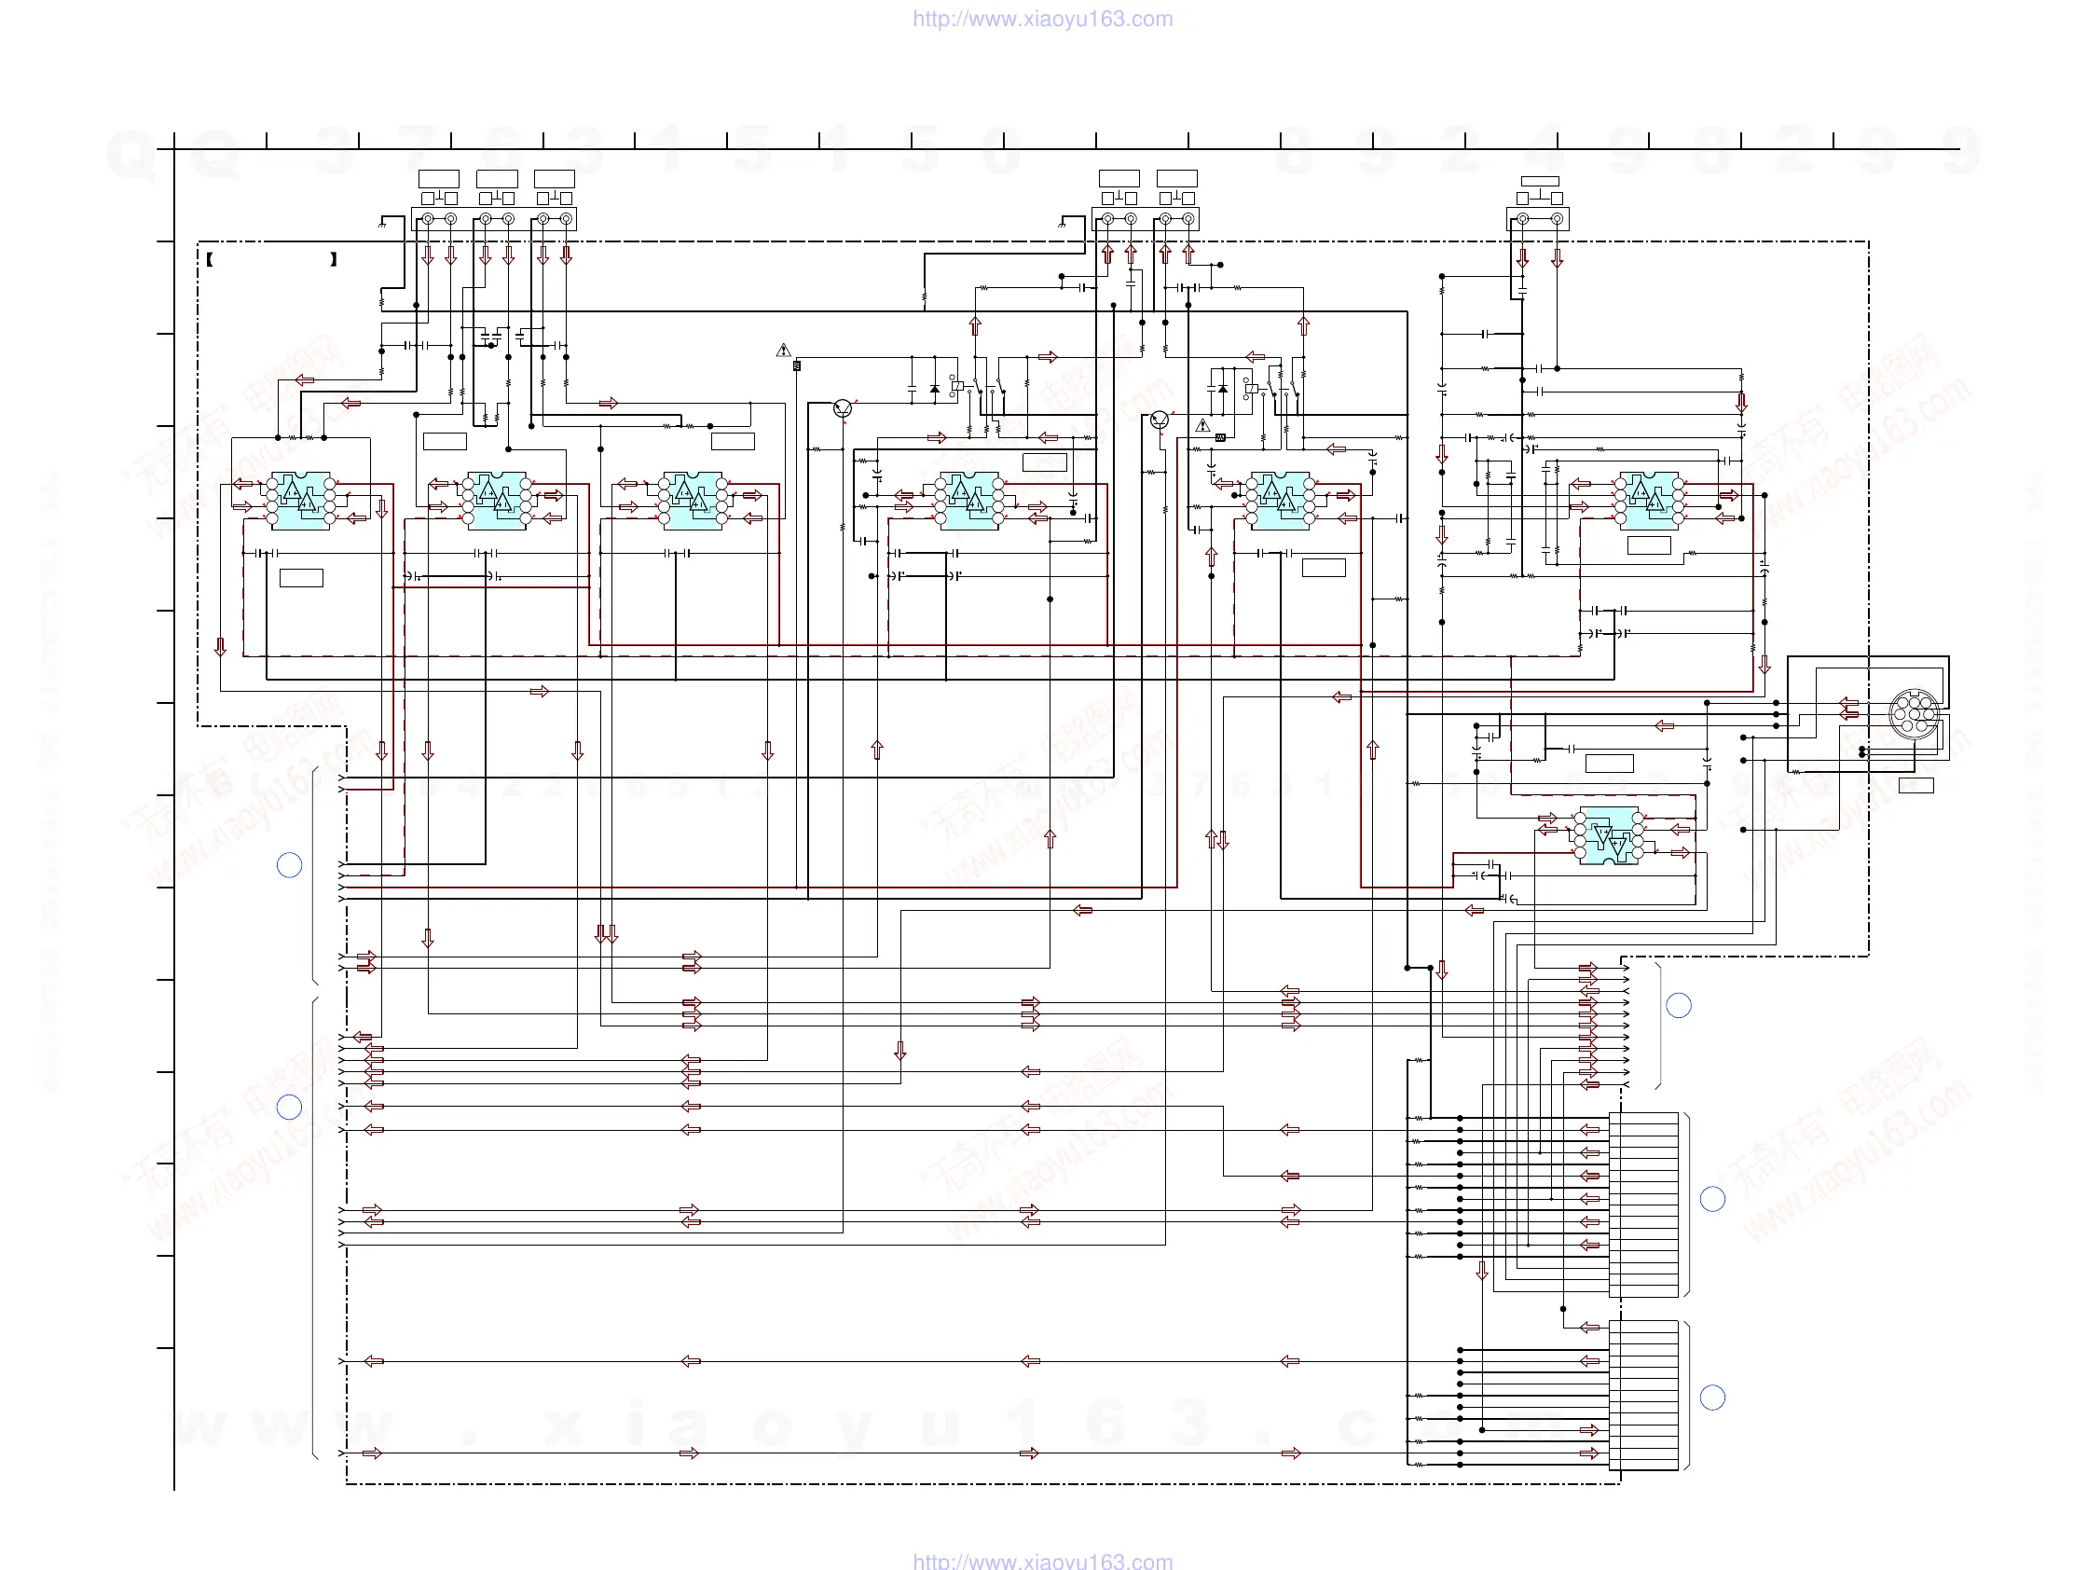The width and height of the screenshot is (2087, 1570).
Task: Click the upper blue circle on left side
Action: [x=290, y=865]
